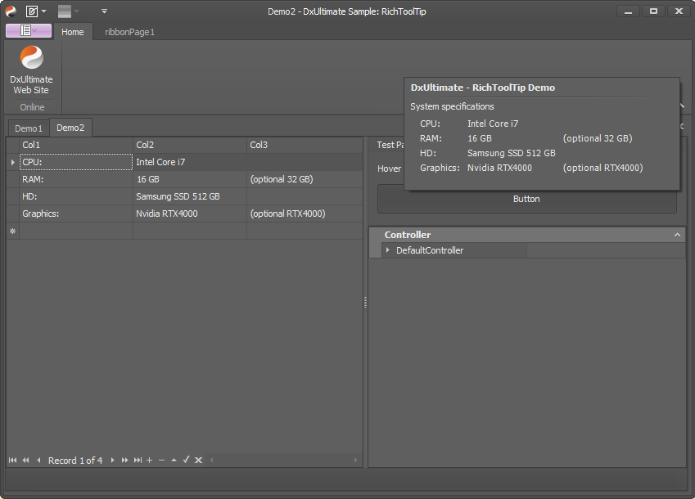
Task: Click the horizontal scrollbar left arrow in grid
Action: pos(212,460)
